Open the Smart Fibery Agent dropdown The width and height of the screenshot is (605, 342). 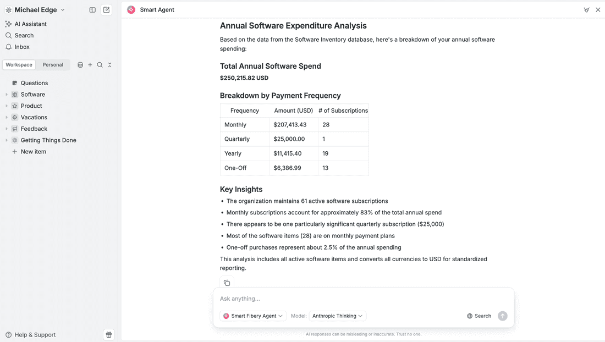coord(253,316)
